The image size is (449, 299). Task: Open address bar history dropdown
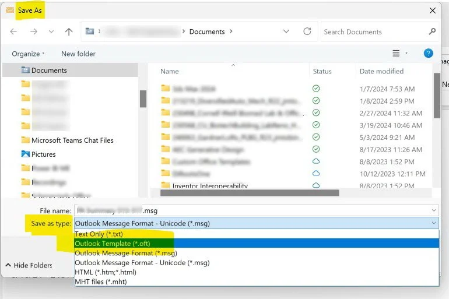tap(286, 31)
